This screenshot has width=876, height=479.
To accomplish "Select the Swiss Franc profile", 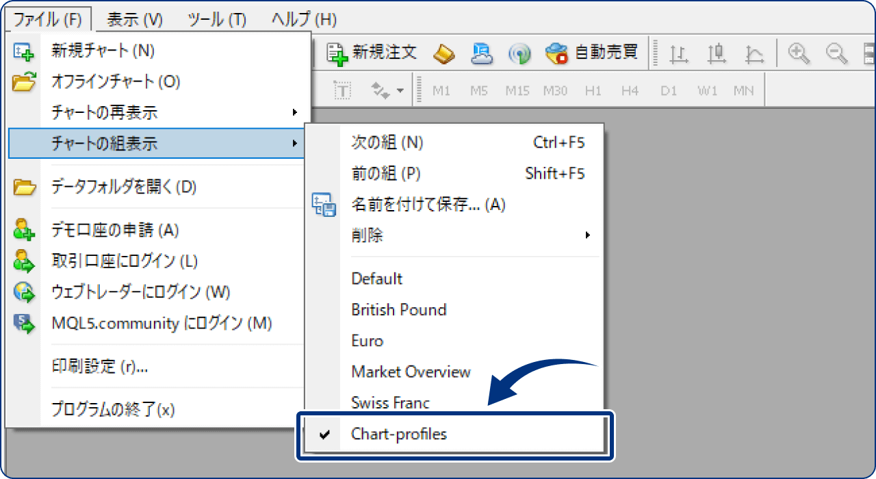I will click(391, 403).
